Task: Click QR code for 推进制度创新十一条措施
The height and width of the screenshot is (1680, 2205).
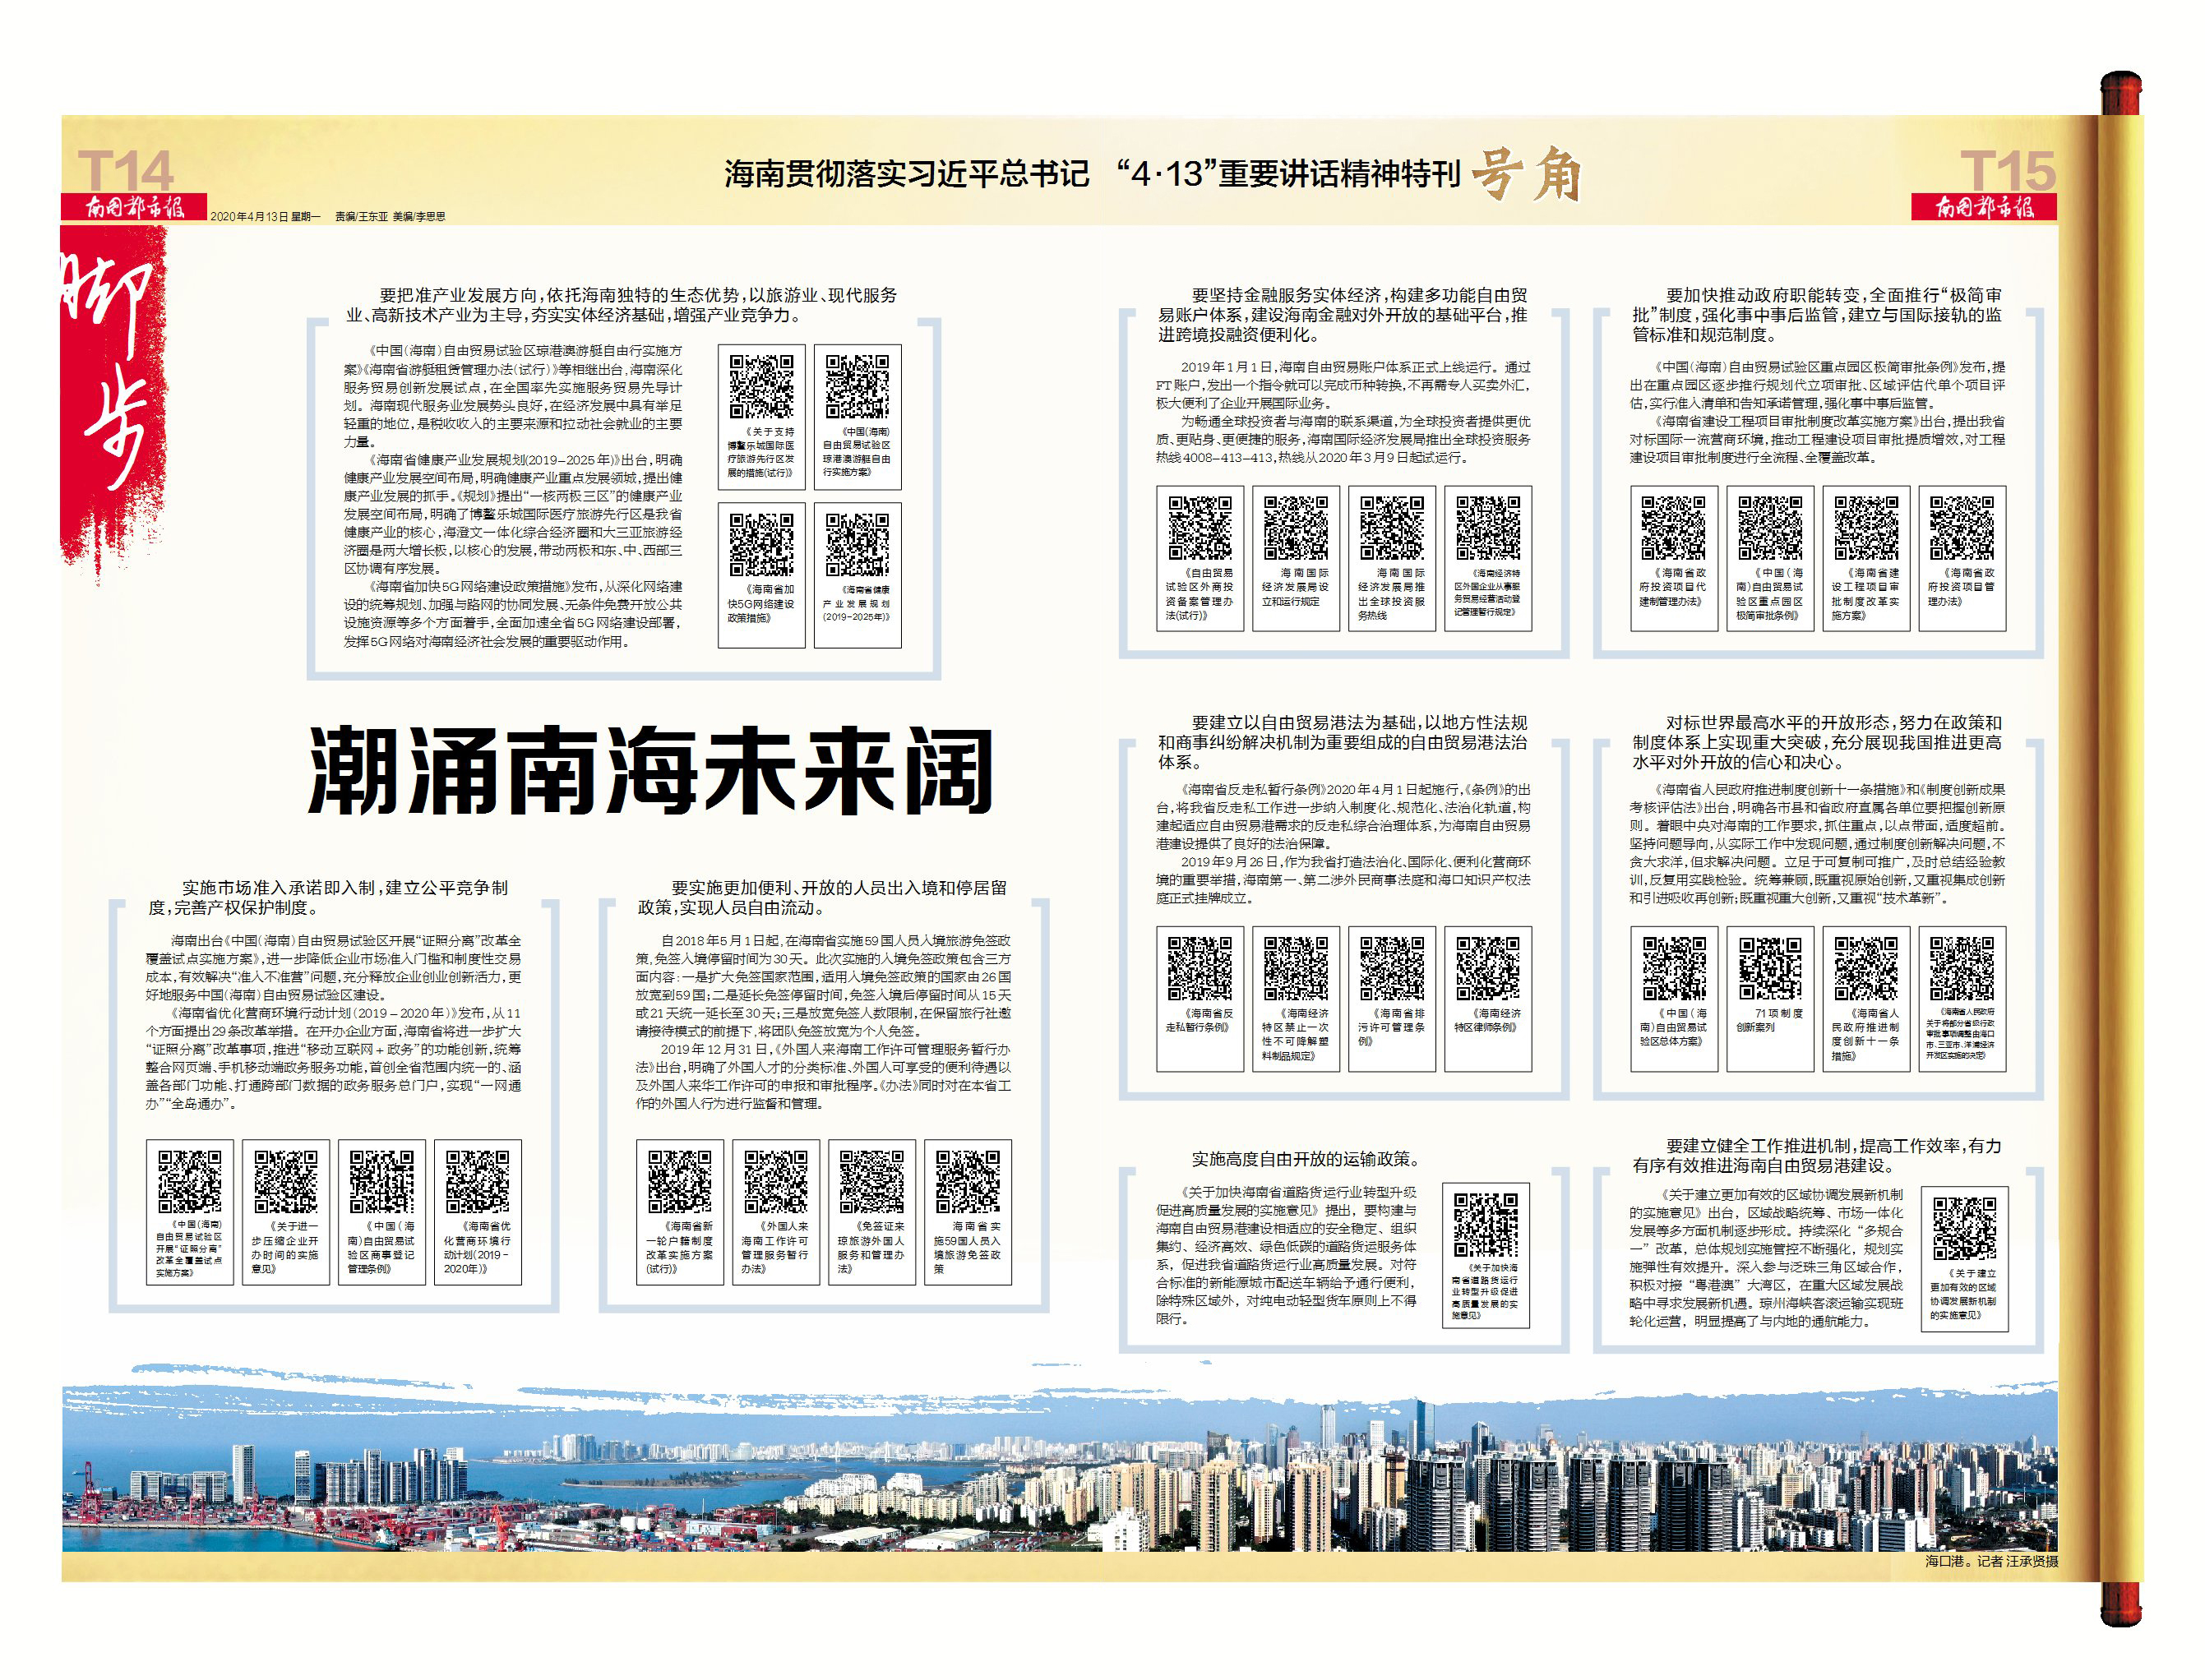Action: (x=1866, y=968)
